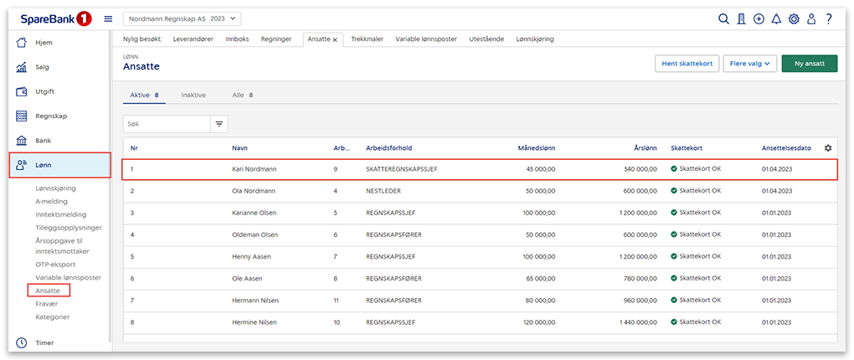Image resolution: width=854 pixels, height=360 pixels.
Task: Open table column settings gear
Action: point(828,148)
